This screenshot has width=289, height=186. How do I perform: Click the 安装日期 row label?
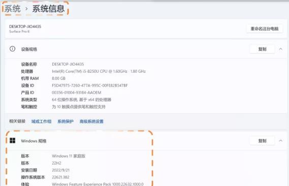pyautogui.click(x=29, y=170)
